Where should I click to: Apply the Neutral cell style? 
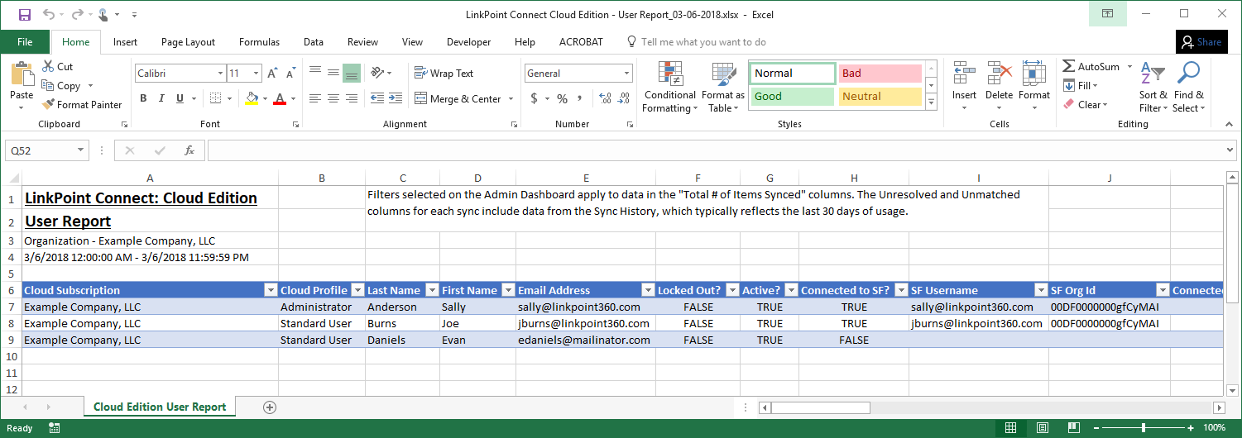click(x=880, y=97)
